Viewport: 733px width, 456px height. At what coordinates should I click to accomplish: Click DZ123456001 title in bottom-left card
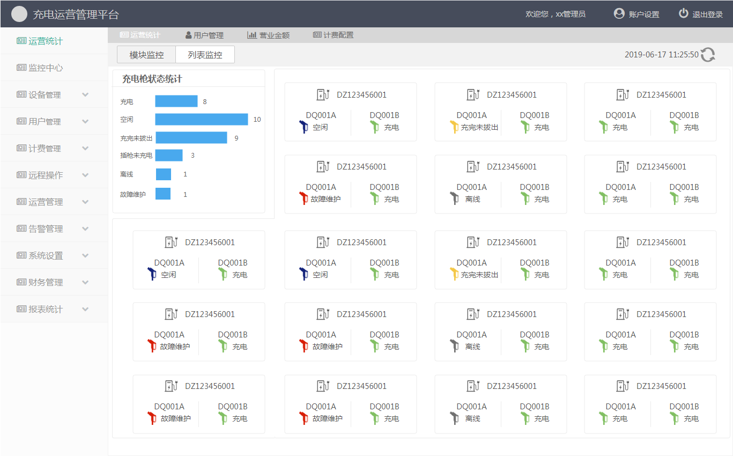click(x=210, y=386)
